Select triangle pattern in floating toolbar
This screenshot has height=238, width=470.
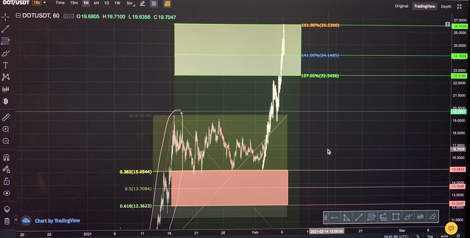(347, 217)
